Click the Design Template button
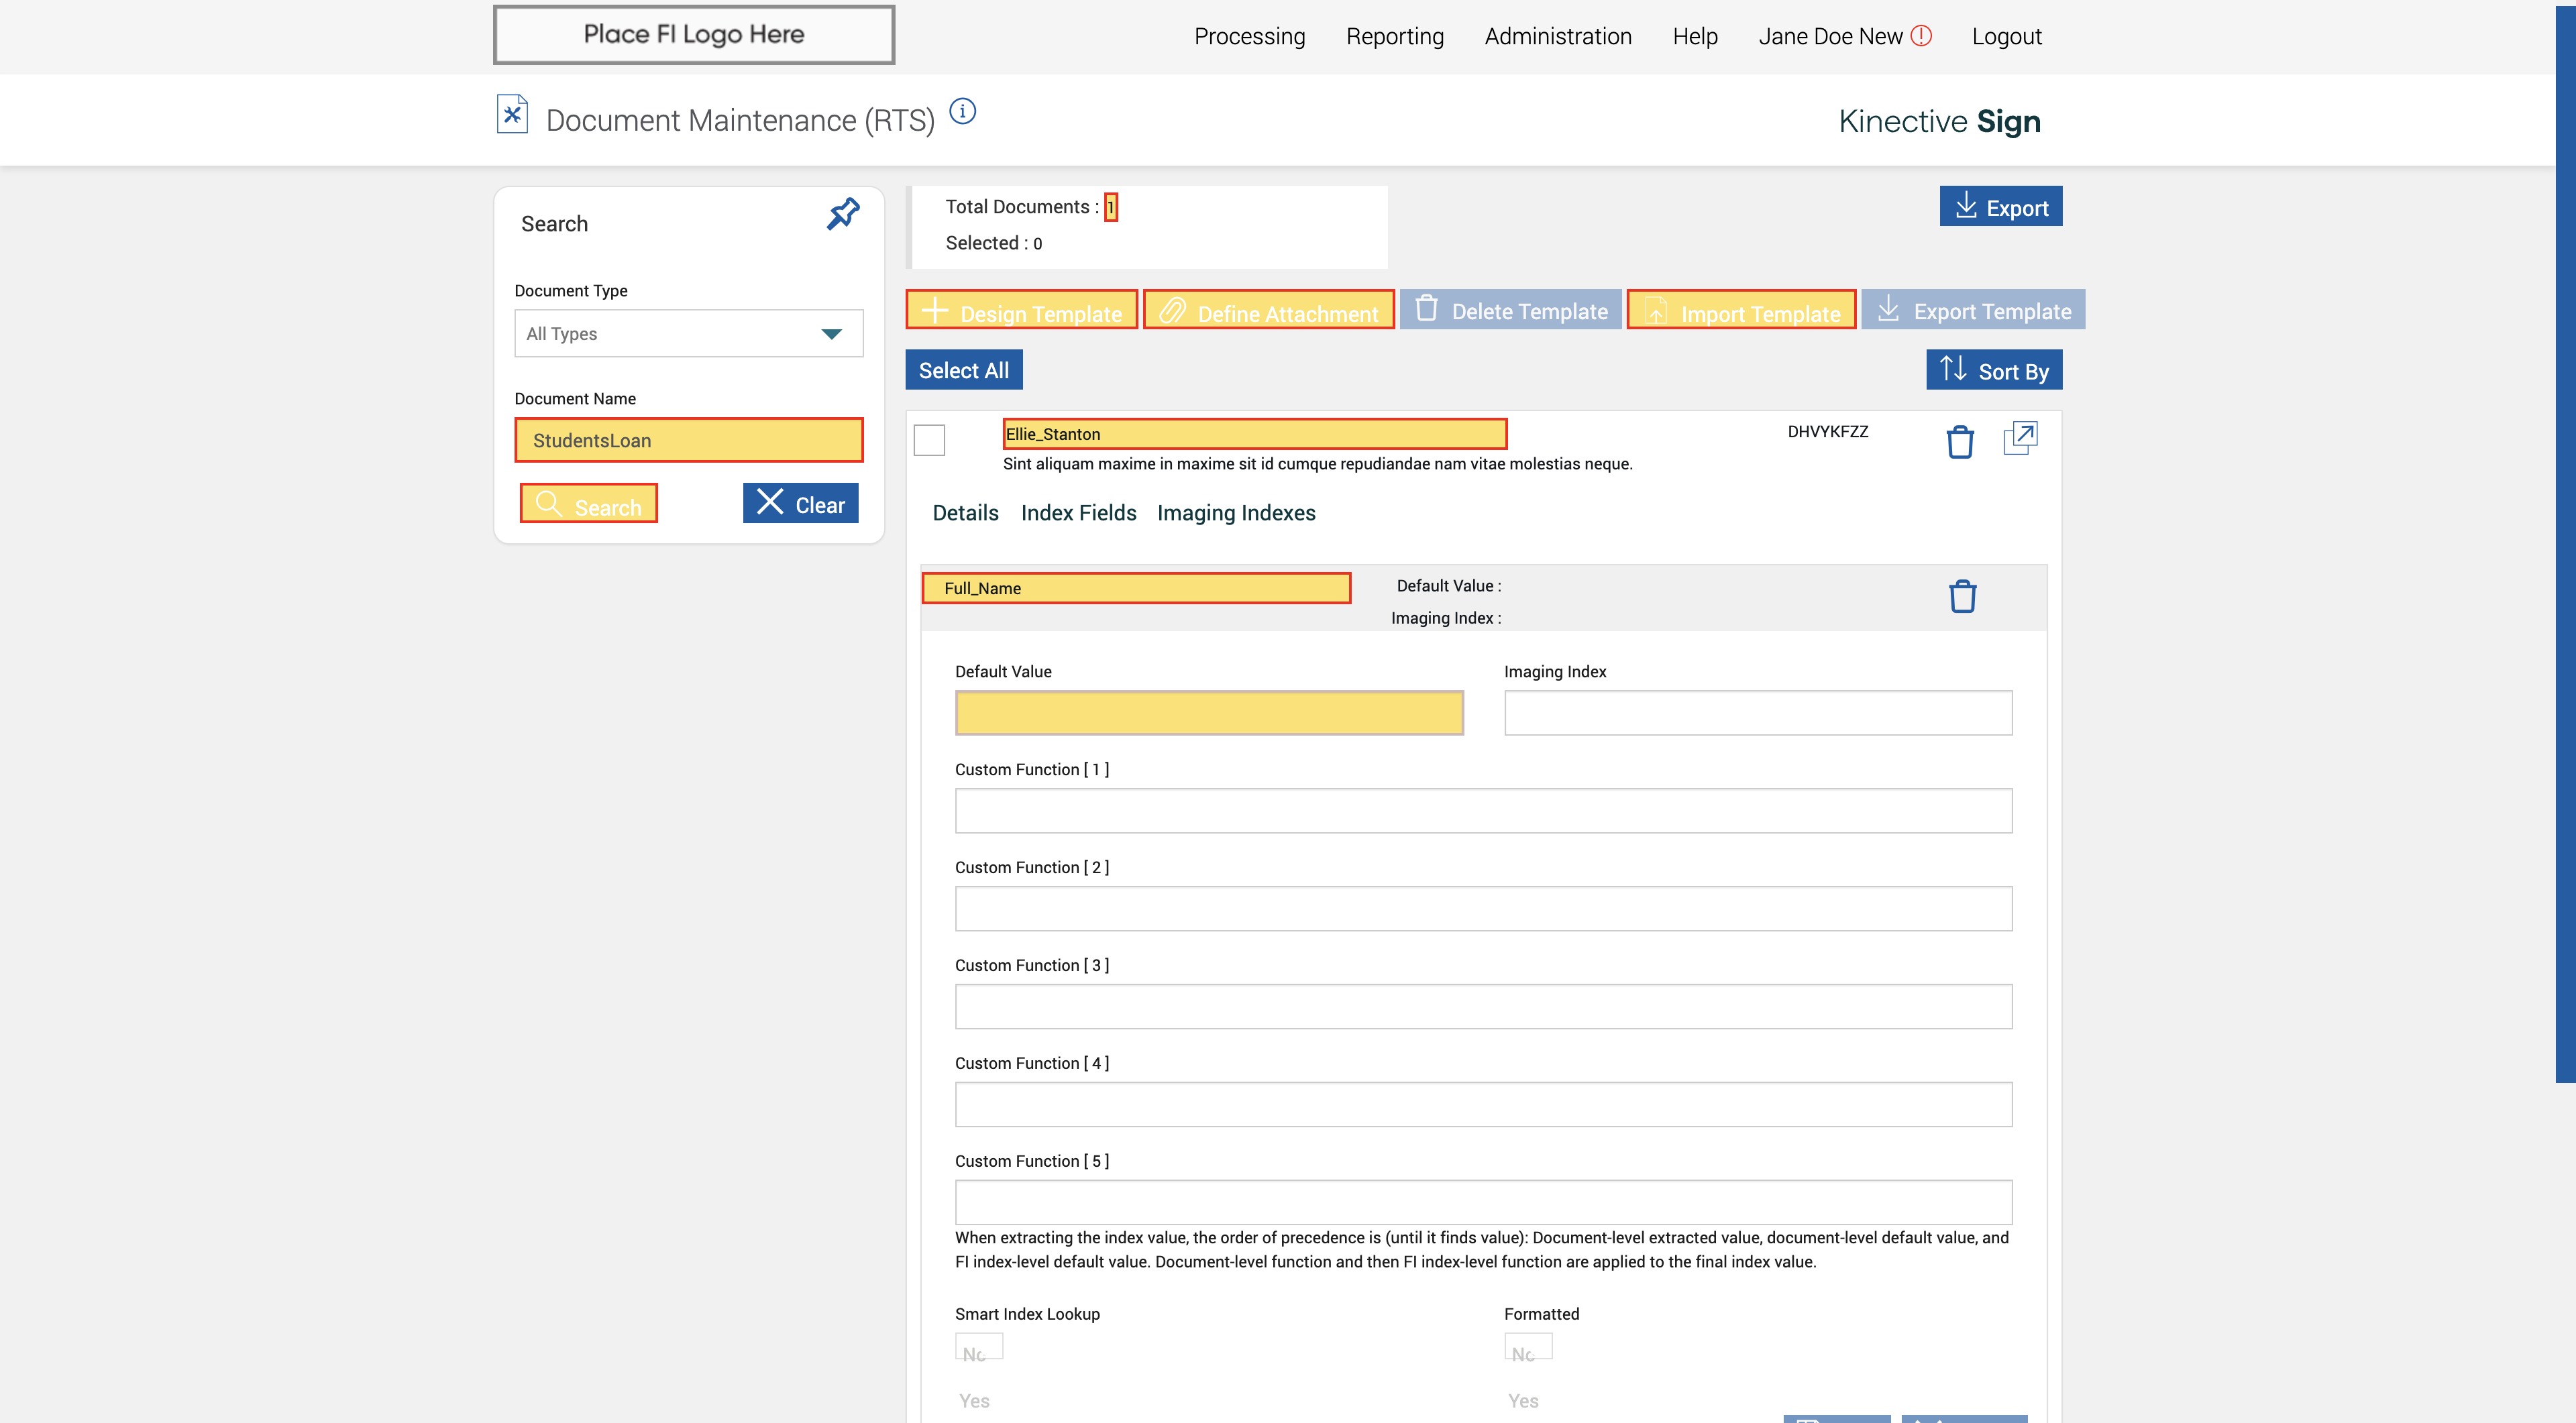Image resolution: width=2576 pixels, height=1423 pixels. (1021, 310)
